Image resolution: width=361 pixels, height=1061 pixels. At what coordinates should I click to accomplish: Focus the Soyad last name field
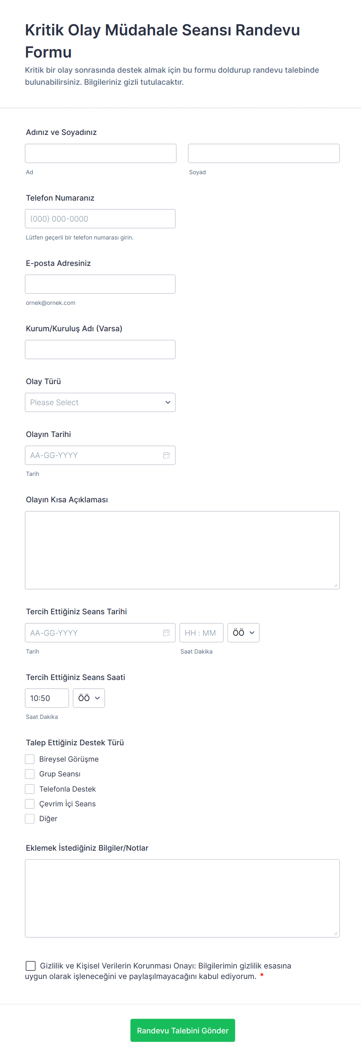(264, 153)
